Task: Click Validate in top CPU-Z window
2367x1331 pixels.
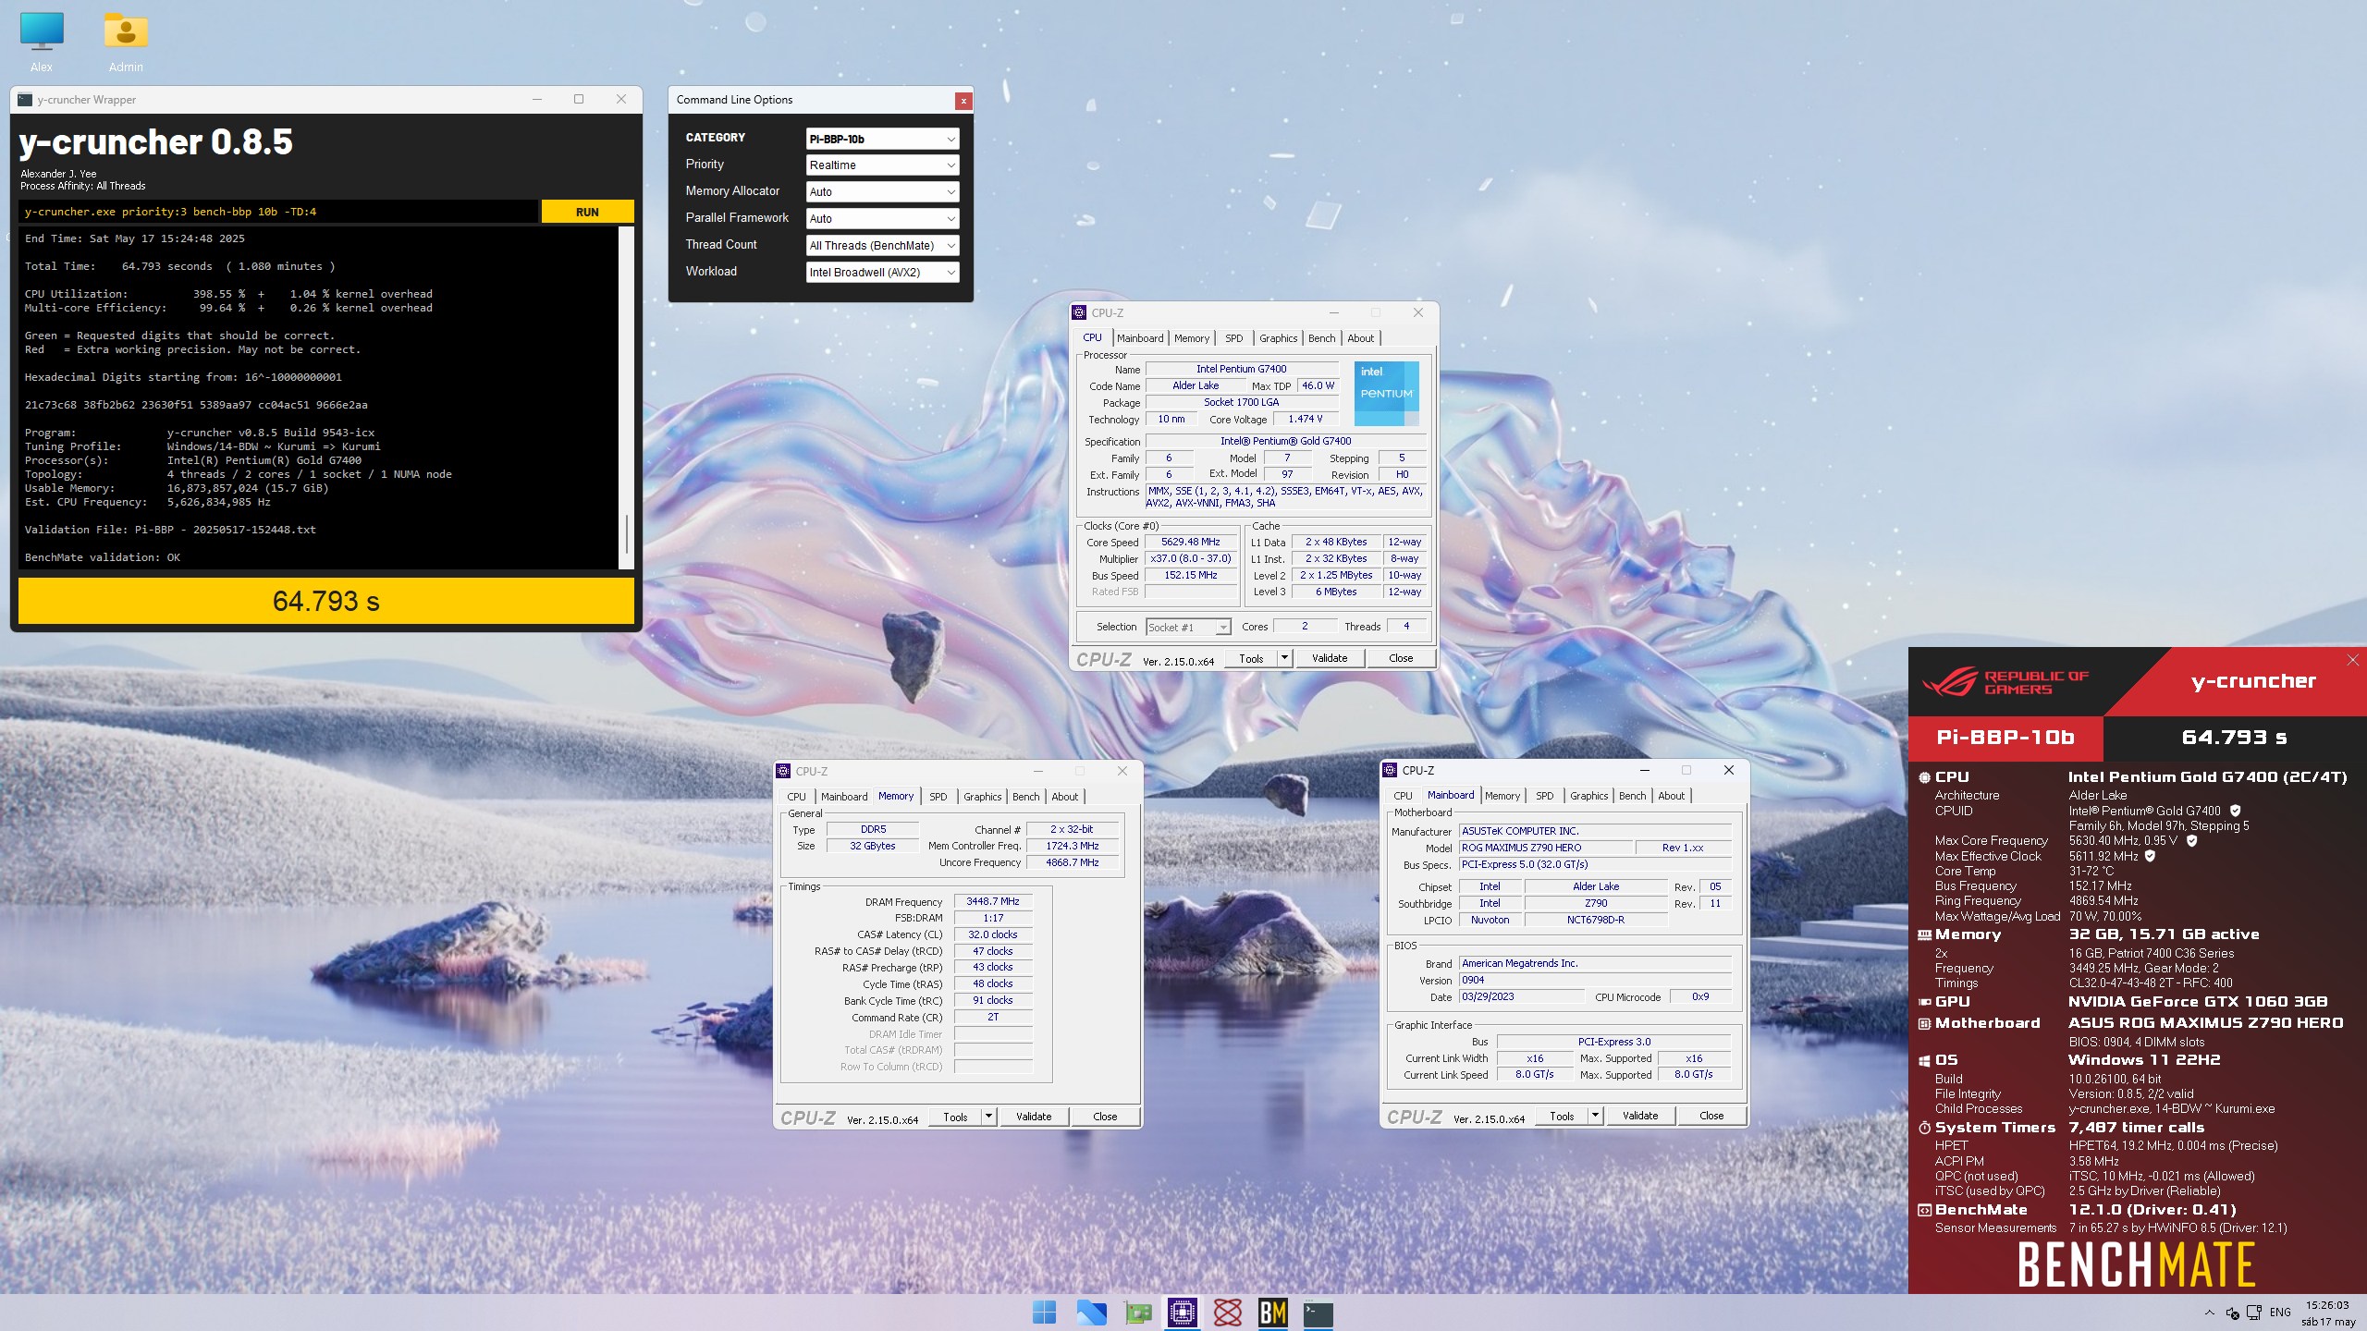Action: [1330, 658]
